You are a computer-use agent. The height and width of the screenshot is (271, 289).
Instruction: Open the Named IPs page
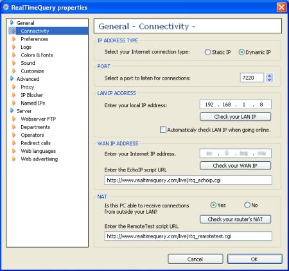pyautogui.click(x=33, y=103)
